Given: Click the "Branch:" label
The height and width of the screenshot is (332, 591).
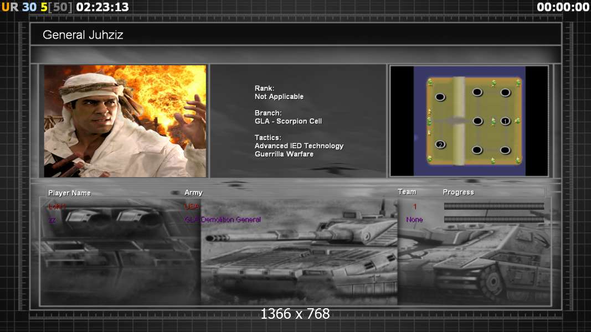Looking at the screenshot, I should 268,113.
